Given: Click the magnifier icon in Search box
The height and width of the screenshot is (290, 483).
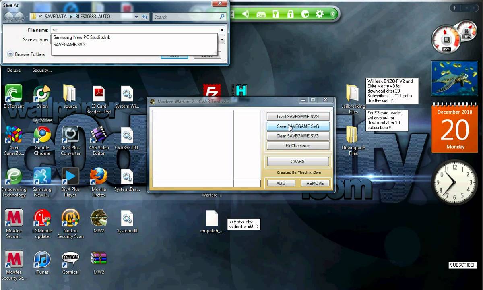Looking at the screenshot, I should point(222,17).
